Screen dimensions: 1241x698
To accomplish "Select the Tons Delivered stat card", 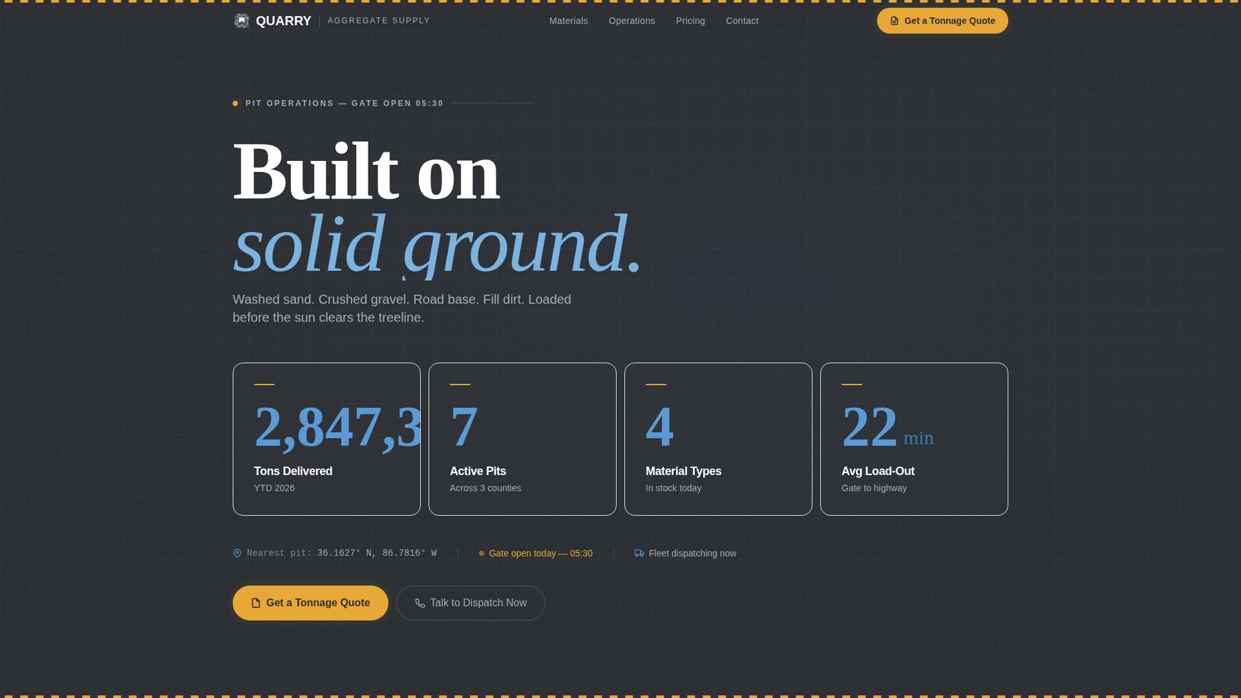I will click(326, 439).
